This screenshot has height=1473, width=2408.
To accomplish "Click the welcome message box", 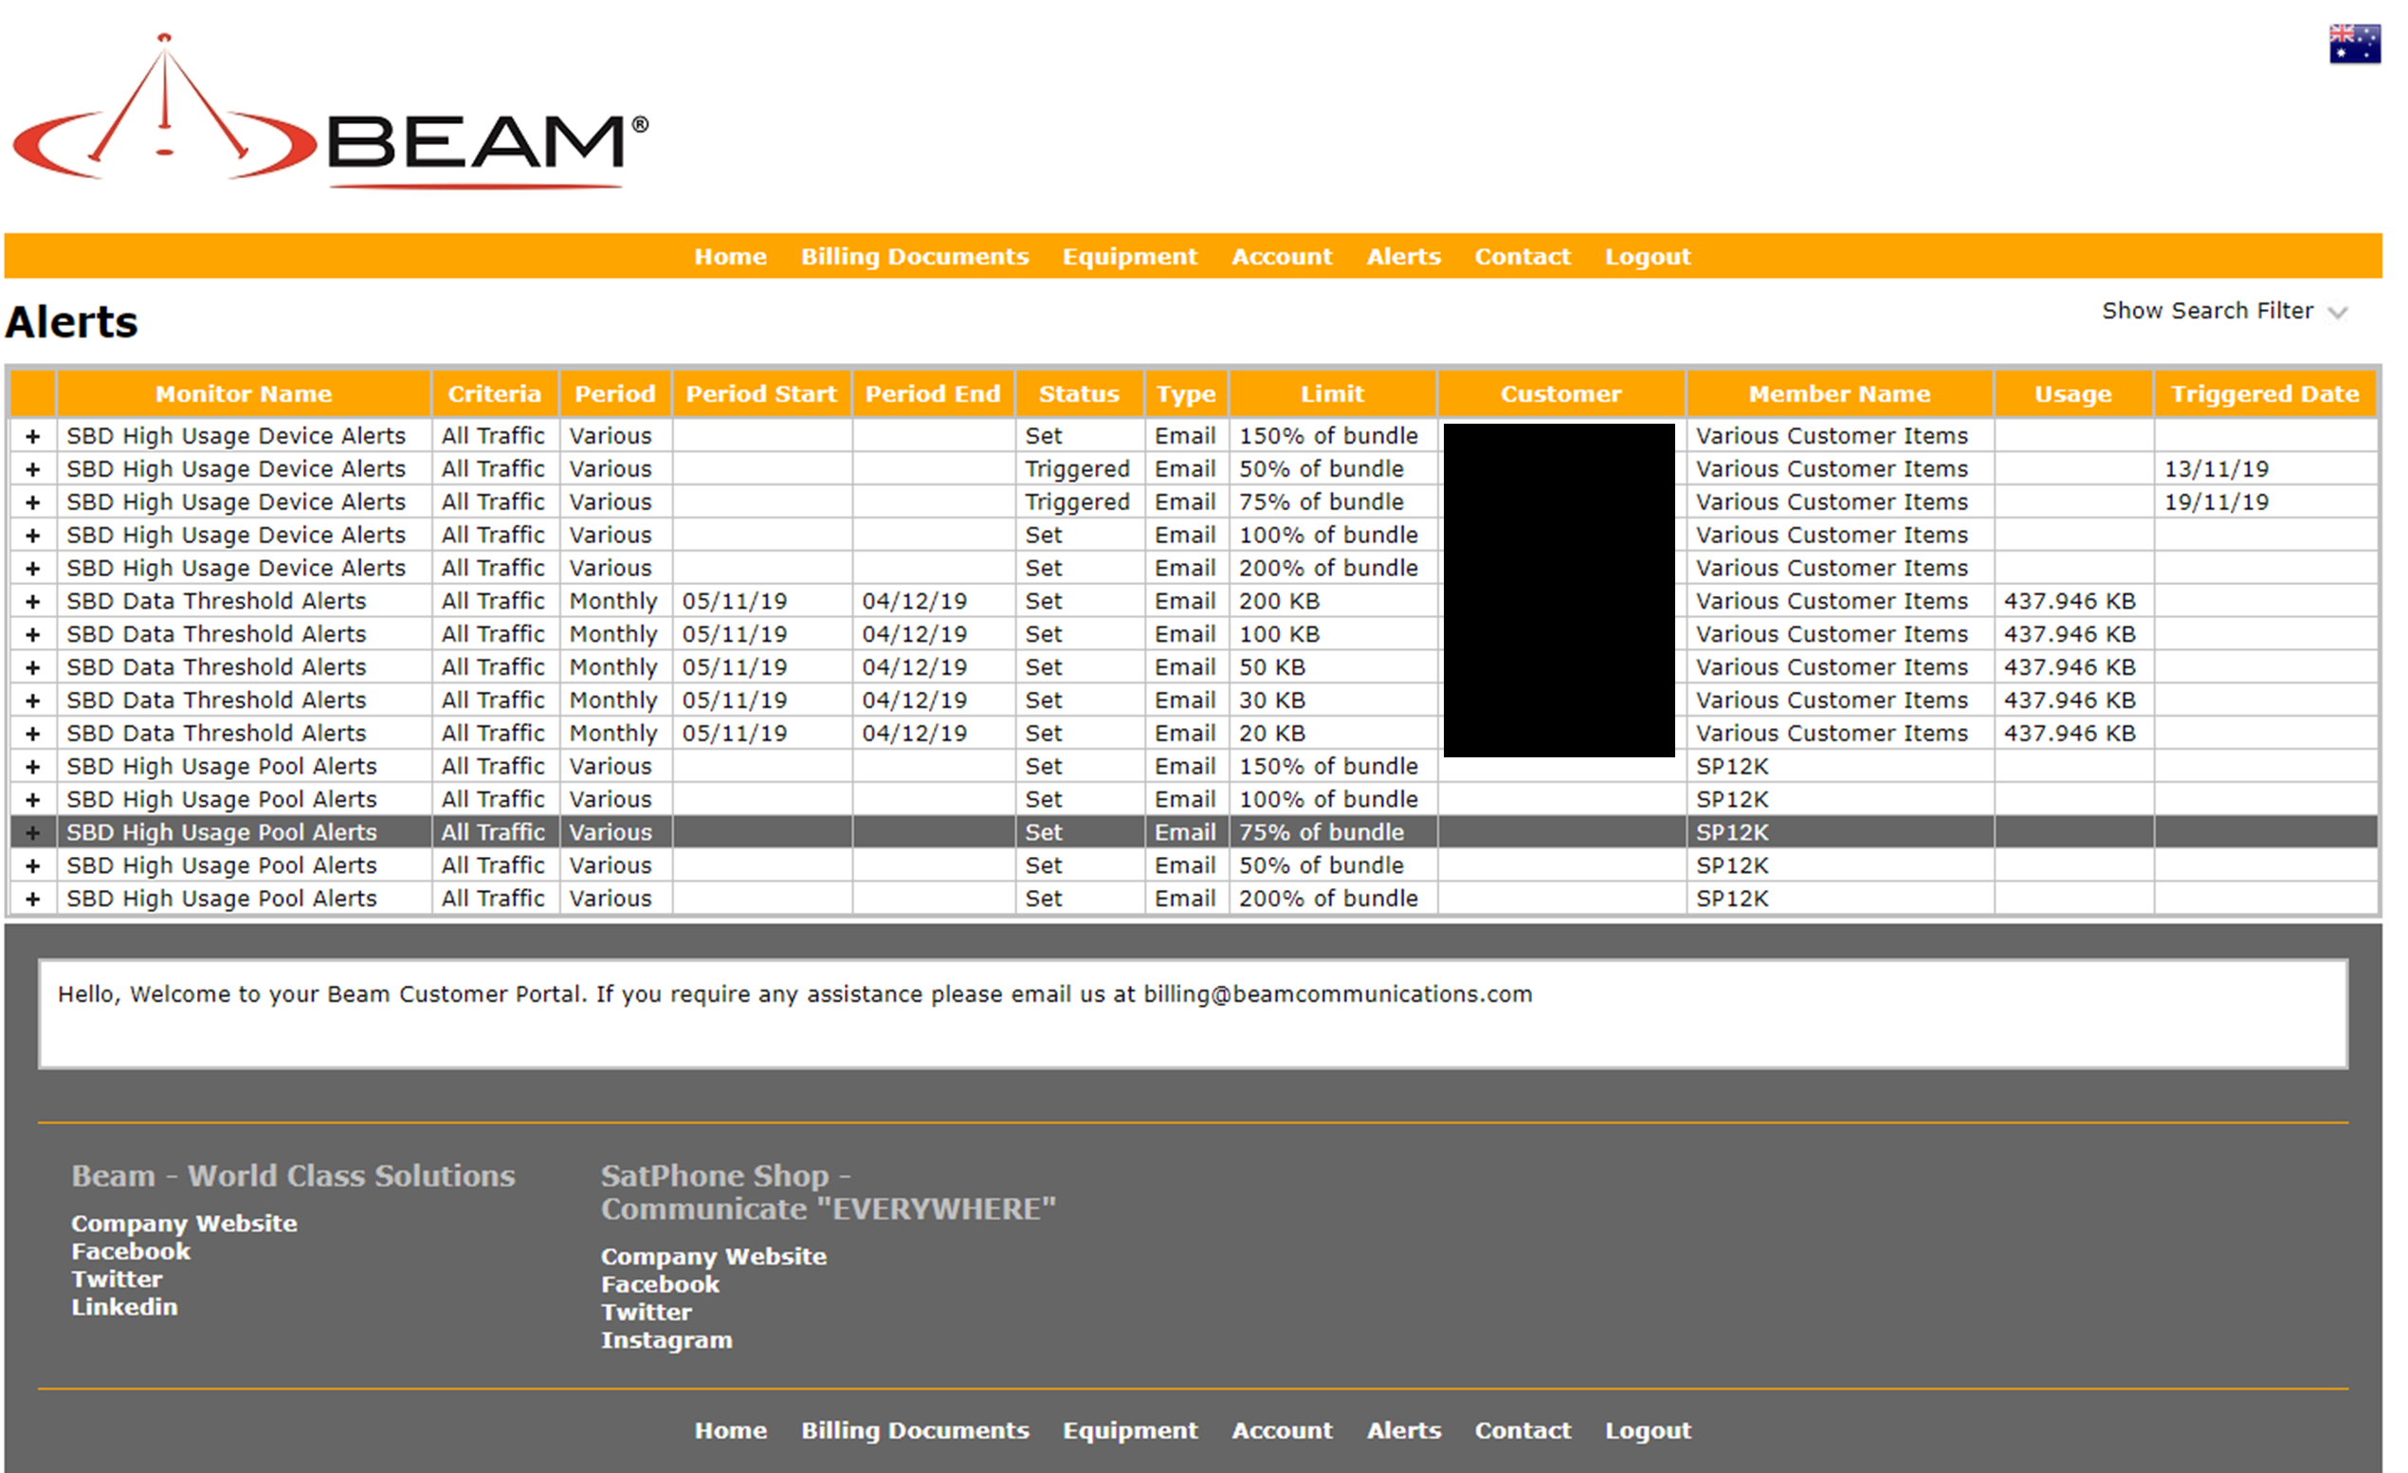I will pyautogui.click(x=1193, y=1014).
